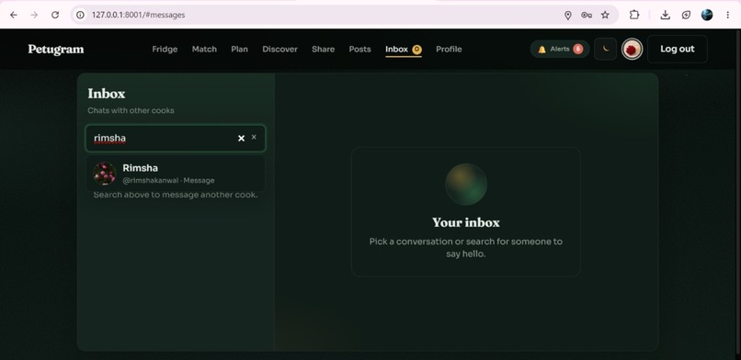Click the small grey X in search

pyautogui.click(x=254, y=137)
